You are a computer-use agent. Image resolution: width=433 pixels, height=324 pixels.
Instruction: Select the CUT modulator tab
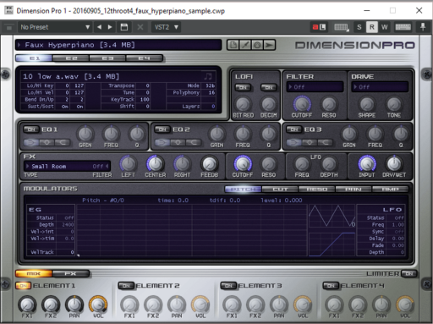(x=280, y=189)
